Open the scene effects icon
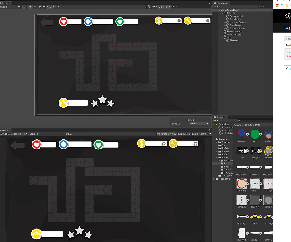Screen dimensions: 291x242 point(40,7)
